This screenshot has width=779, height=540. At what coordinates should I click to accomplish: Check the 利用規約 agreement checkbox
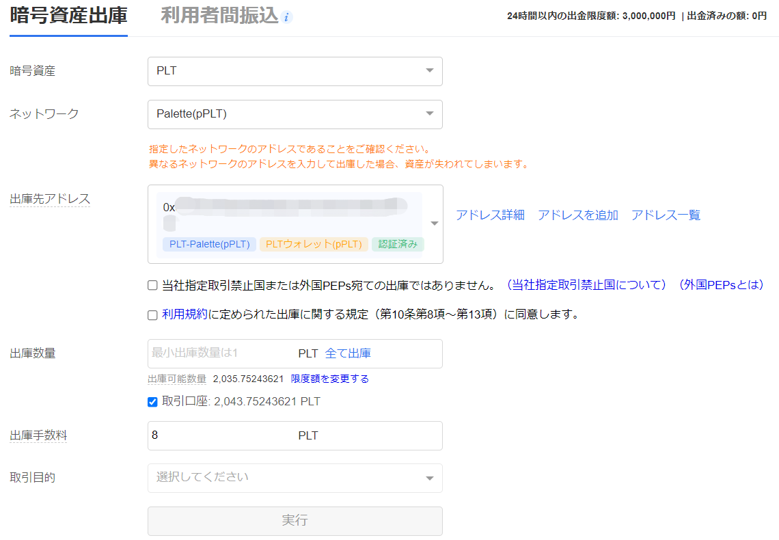(152, 315)
